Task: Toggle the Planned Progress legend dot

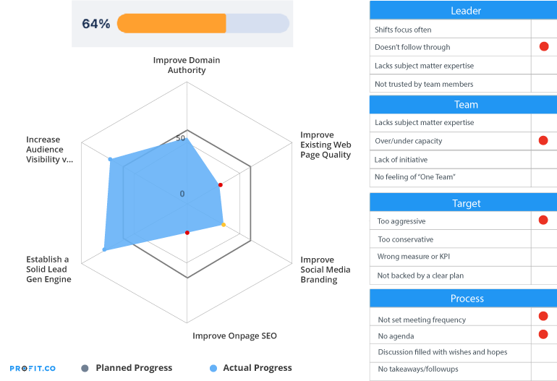Action: (85, 368)
